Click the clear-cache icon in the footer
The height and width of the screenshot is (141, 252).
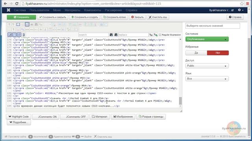click(x=95, y=137)
